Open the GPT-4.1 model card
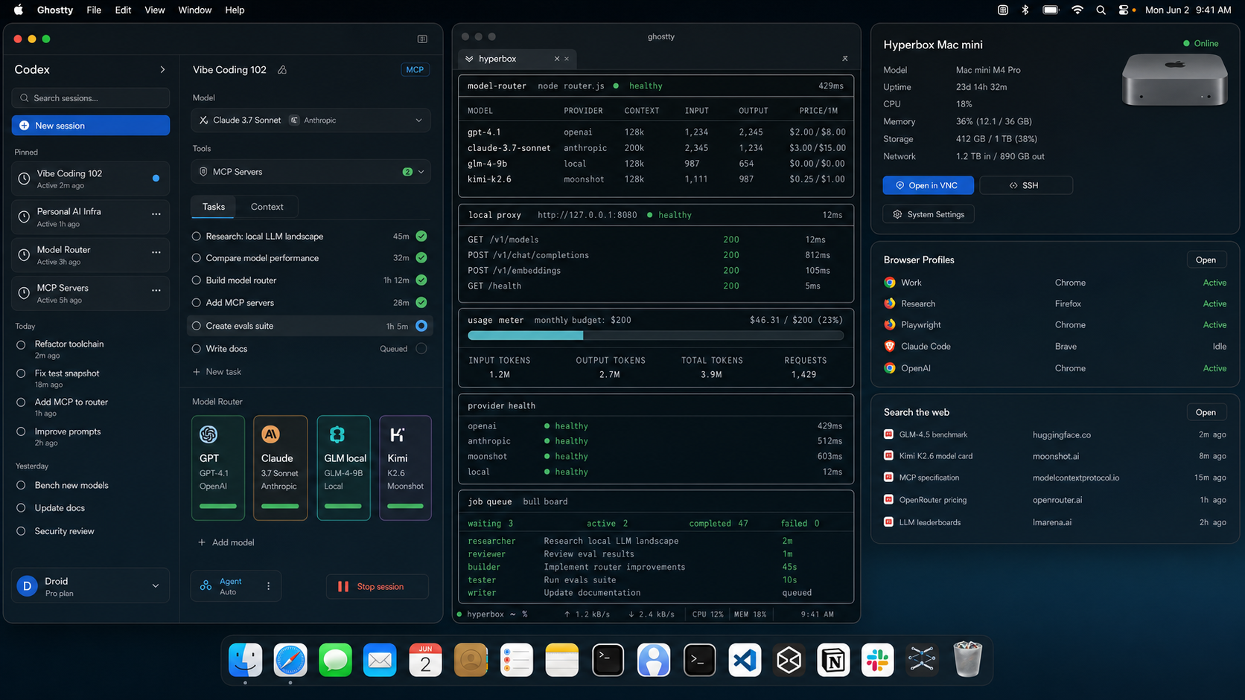This screenshot has height=700, width=1245. (x=218, y=467)
